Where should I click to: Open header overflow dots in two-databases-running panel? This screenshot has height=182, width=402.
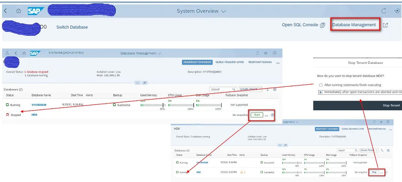[x=391, y=130]
